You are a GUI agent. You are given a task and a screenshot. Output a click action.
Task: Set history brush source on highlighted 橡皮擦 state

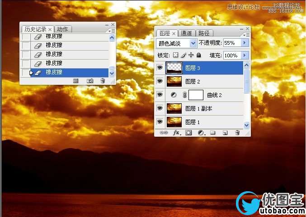(x=26, y=73)
